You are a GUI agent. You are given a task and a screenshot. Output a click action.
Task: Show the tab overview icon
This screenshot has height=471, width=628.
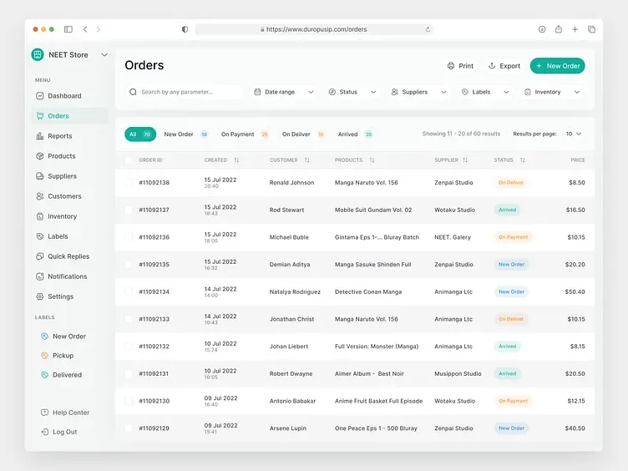tap(591, 29)
